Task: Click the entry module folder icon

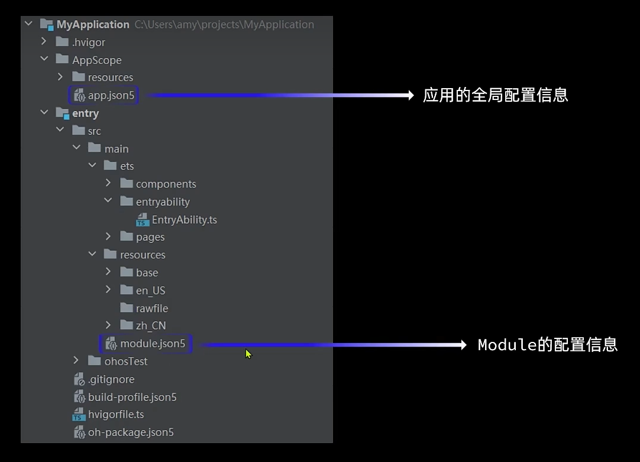Action: pyautogui.click(x=62, y=113)
